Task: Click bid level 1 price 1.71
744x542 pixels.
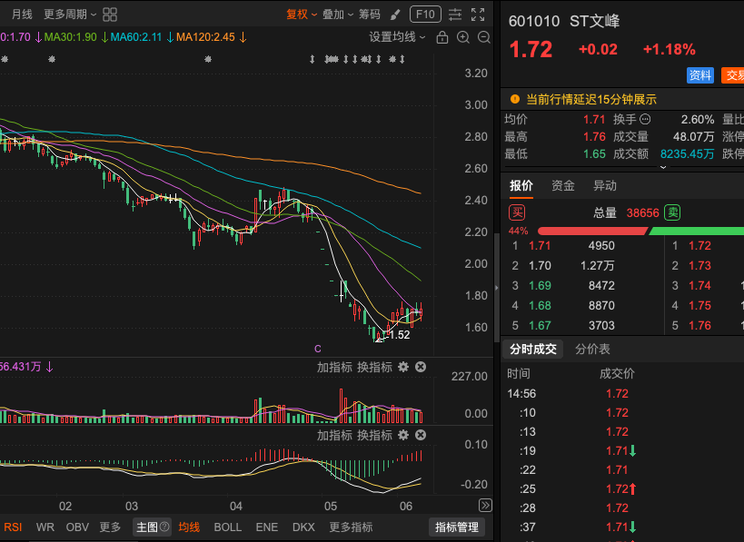Action: 540,246
